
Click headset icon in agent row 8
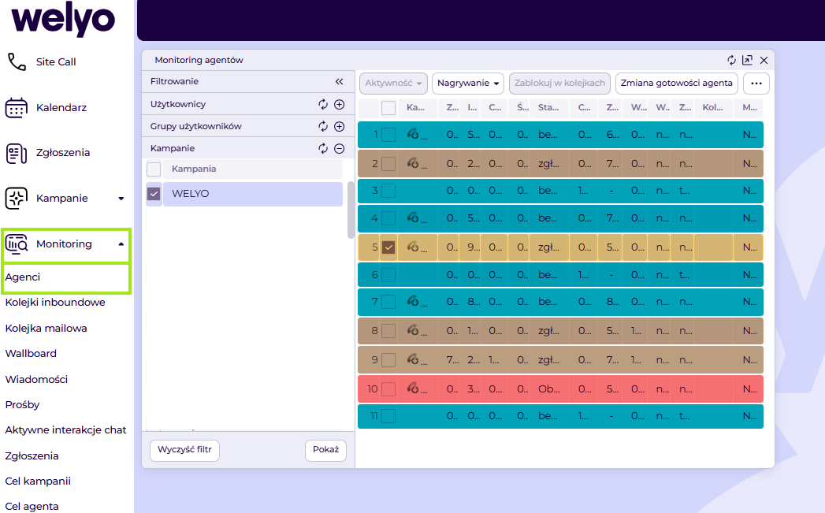point(413,330)
